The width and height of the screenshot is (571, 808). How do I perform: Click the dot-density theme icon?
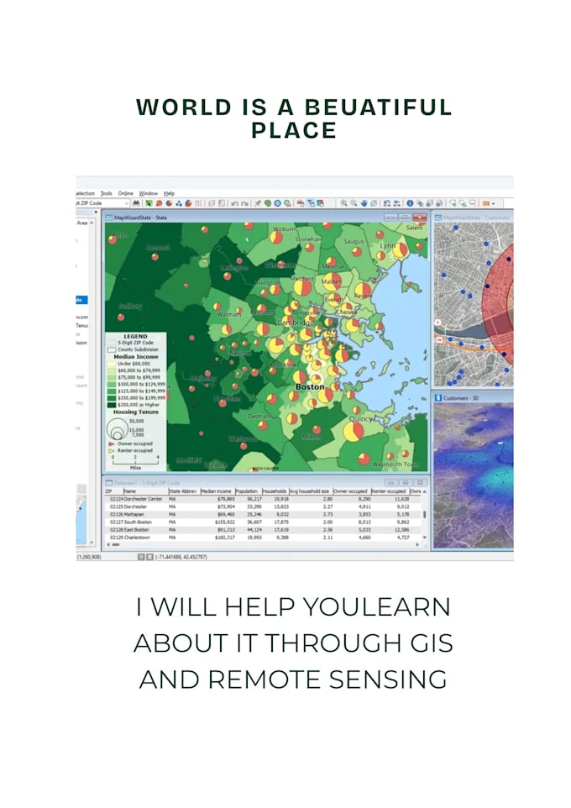(178, 203)
